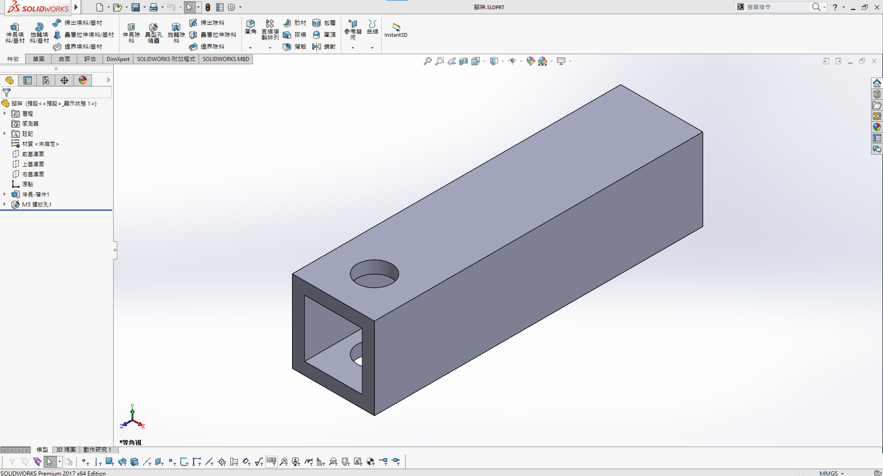Select 邊界填料/基材 boundary boss tool
This screenshot has height=476, width=883.
coord(77,47)
